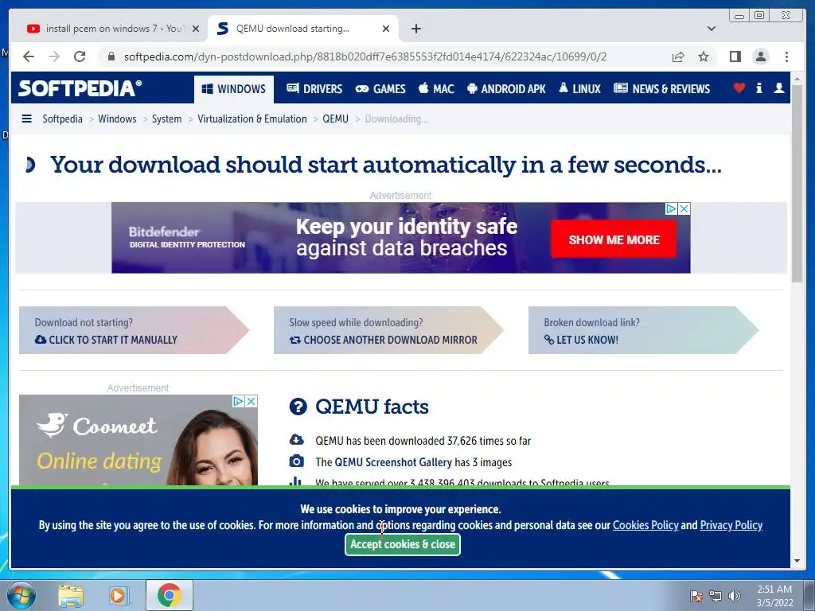
Task: Close the QEMU download tab
Action: pyautogui.click(x=386, y=29)
